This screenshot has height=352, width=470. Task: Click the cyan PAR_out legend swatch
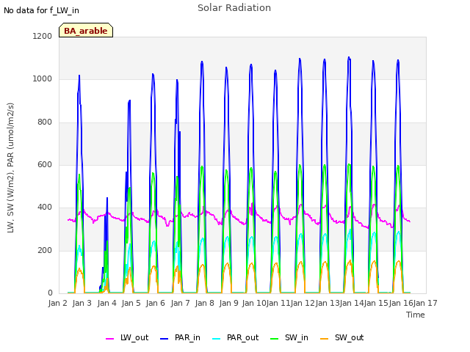[x=217, y=339]
